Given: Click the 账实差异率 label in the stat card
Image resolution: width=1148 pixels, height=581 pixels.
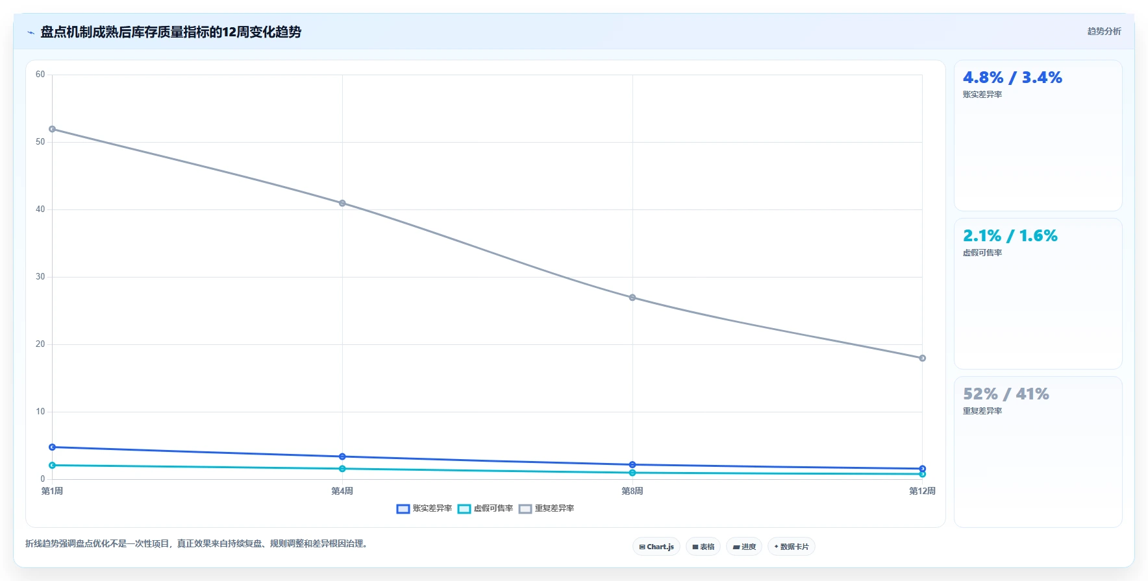Looking at the screenshot, I should pos(982,95).
